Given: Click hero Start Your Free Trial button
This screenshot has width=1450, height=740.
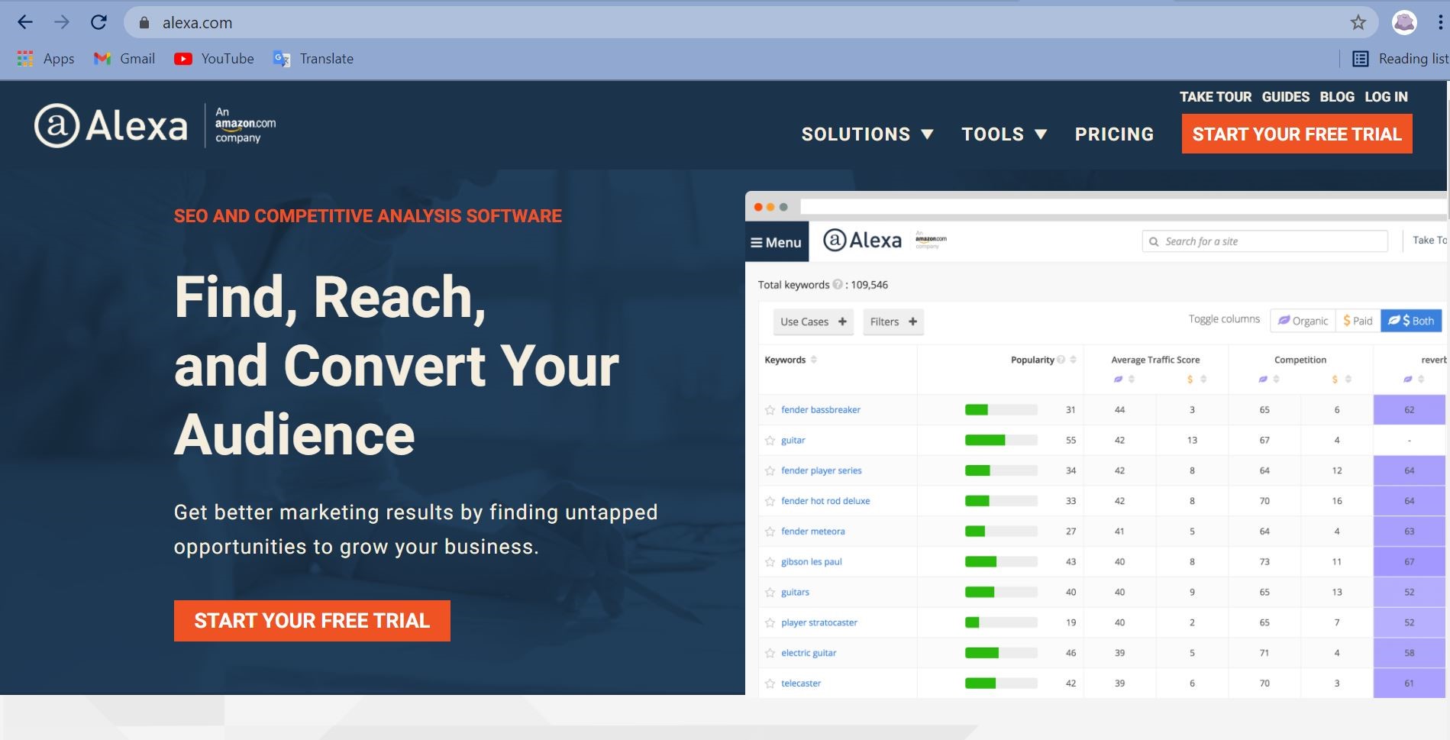Looking at the screenshot, I should 312,621.
